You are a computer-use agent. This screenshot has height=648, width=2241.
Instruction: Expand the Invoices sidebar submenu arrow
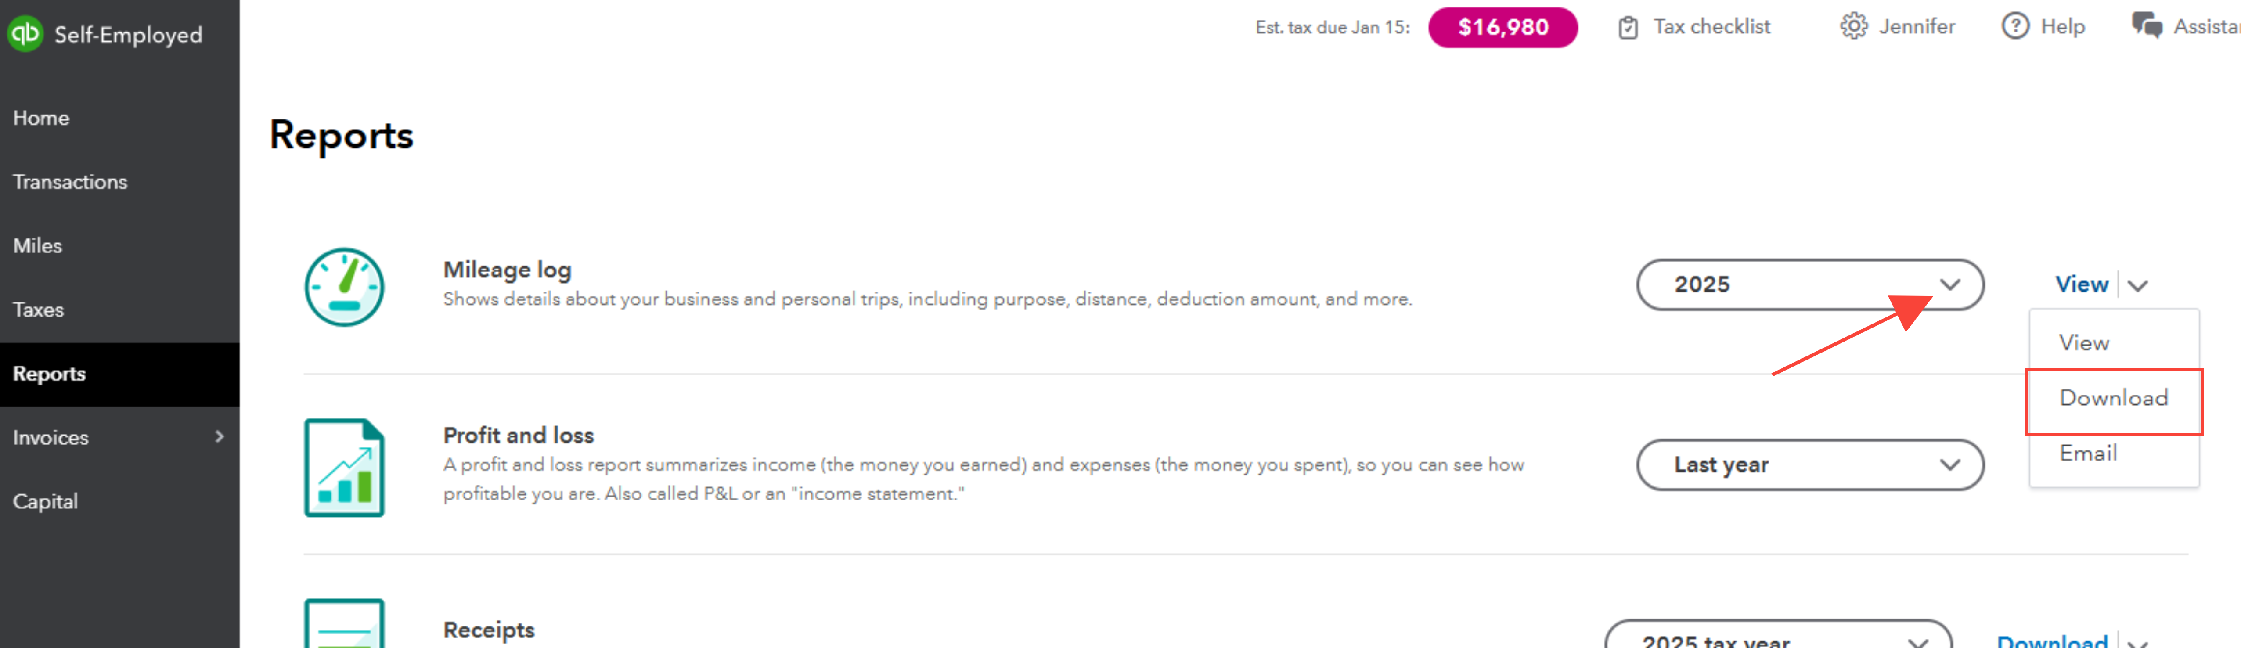click(219, 437)
